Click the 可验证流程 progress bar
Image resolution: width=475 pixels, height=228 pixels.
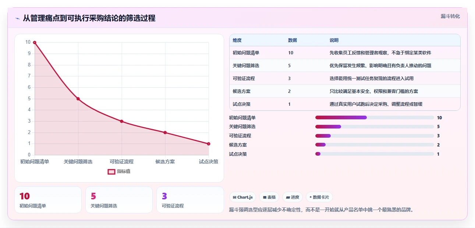coord(375,136)
